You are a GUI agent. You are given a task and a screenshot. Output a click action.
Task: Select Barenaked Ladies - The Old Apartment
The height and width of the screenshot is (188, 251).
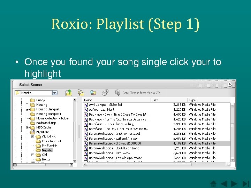point(115,158)
